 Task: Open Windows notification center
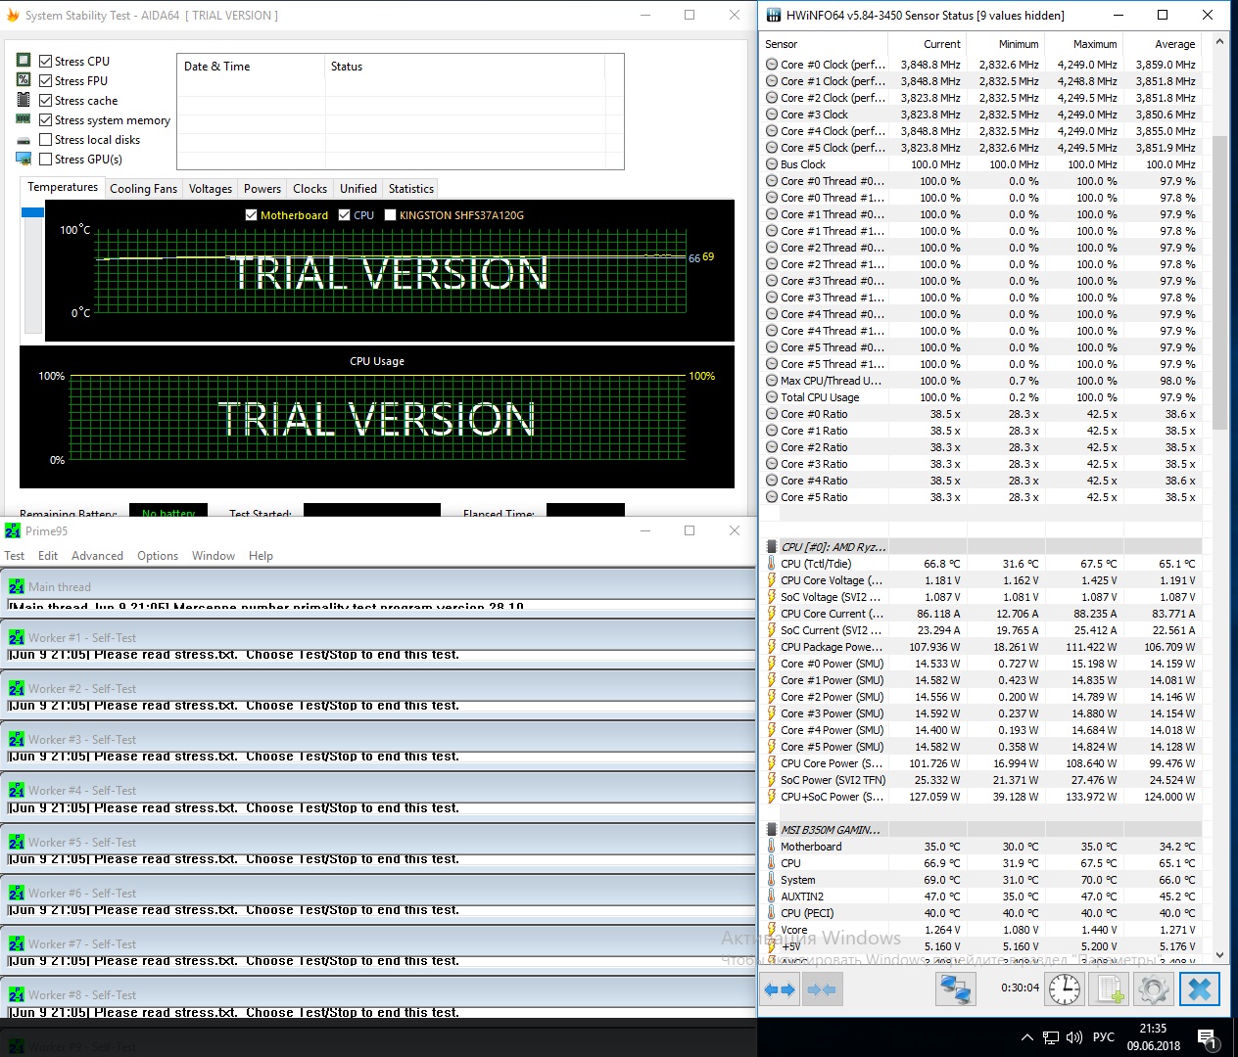pyautogui.click(x=1207, y=1037)
